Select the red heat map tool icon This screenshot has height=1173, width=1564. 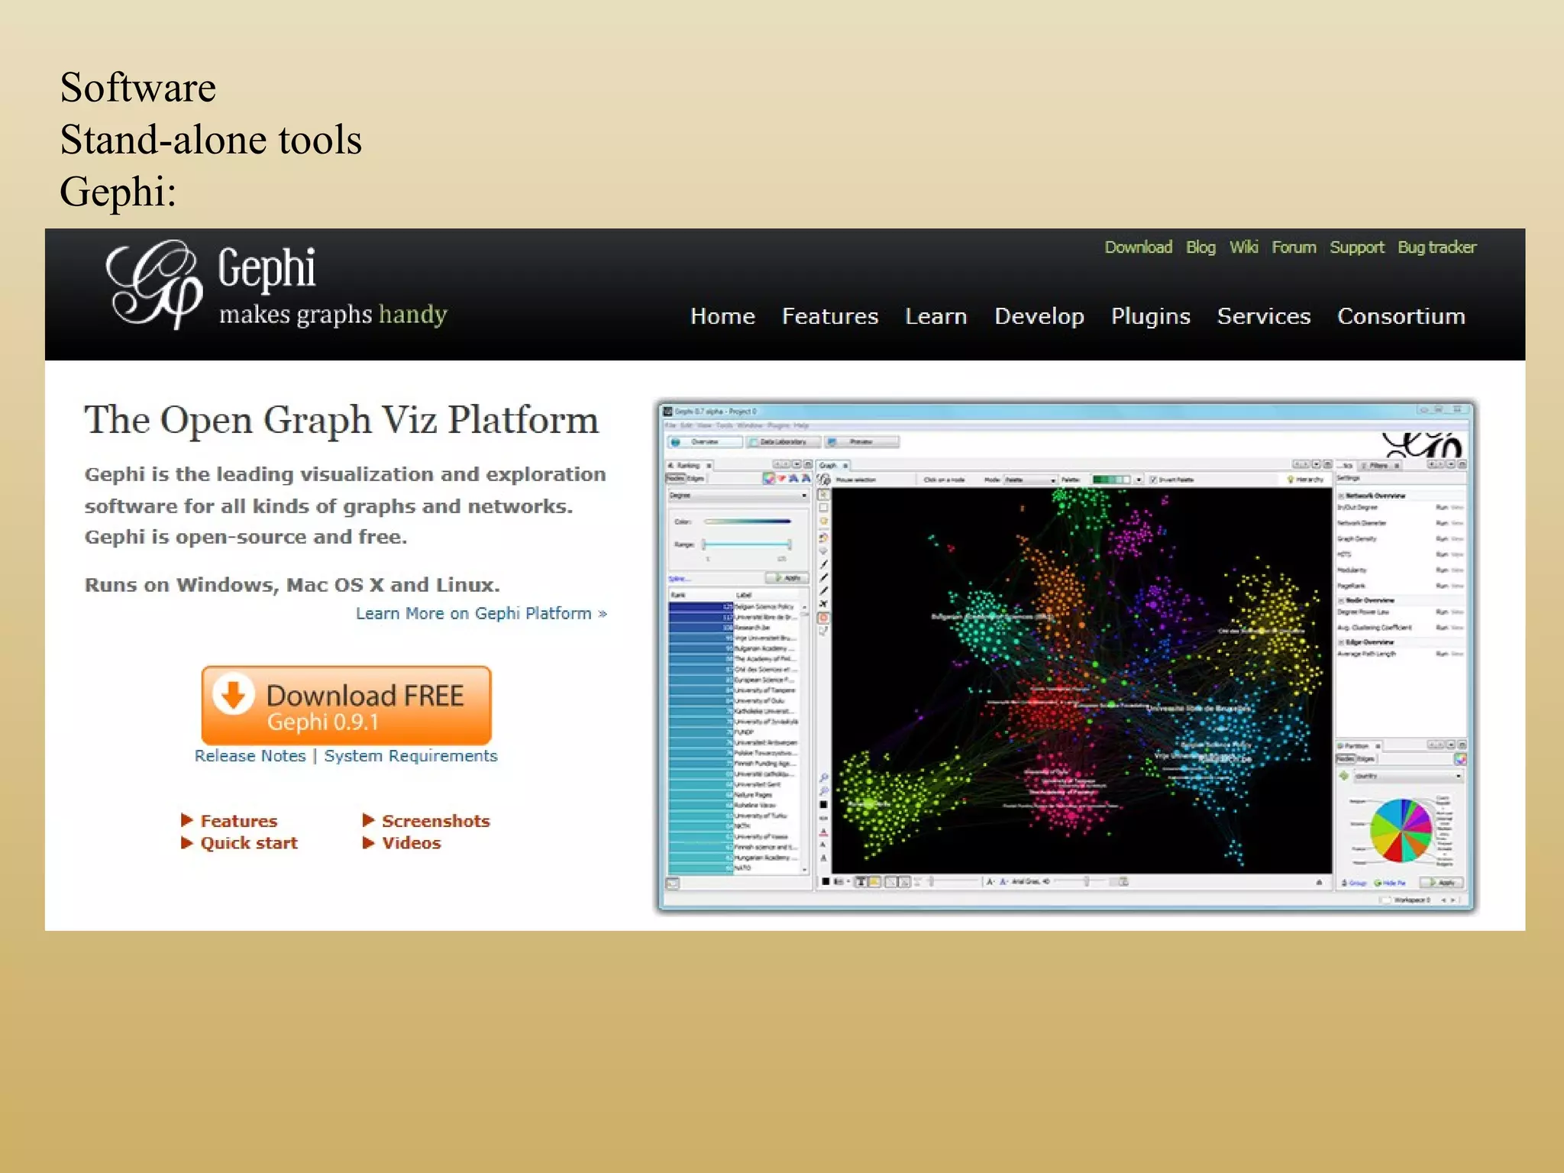tap(823, 618)
